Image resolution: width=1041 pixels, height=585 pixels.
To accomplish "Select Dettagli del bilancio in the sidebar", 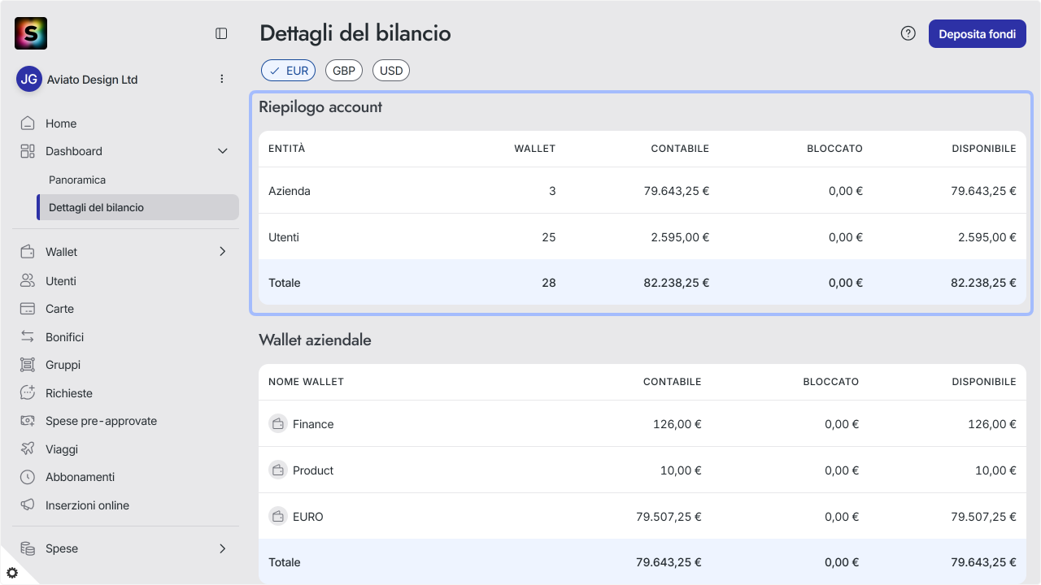I will (x=137, y=207).
